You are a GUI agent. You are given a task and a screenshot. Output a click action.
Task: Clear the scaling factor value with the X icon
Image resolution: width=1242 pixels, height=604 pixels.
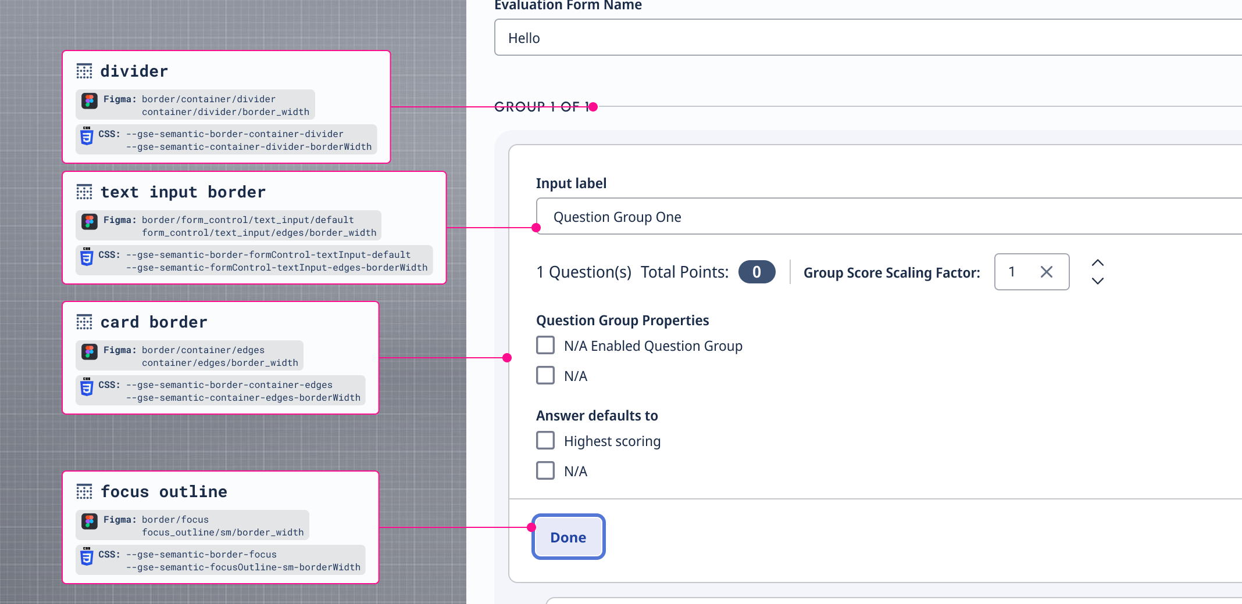coord(1047,272)
